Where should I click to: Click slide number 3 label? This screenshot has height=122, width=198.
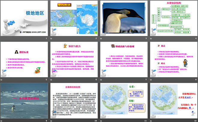146,38
